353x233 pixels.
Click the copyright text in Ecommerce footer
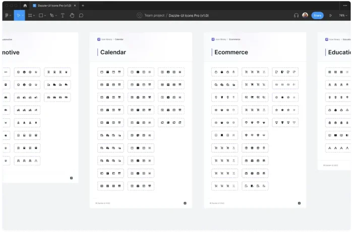click(217, 203)
